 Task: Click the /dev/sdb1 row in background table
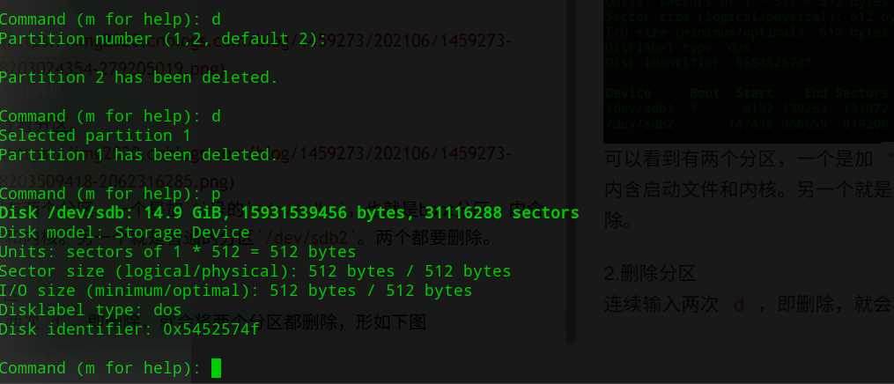click(x=749, y=108)
